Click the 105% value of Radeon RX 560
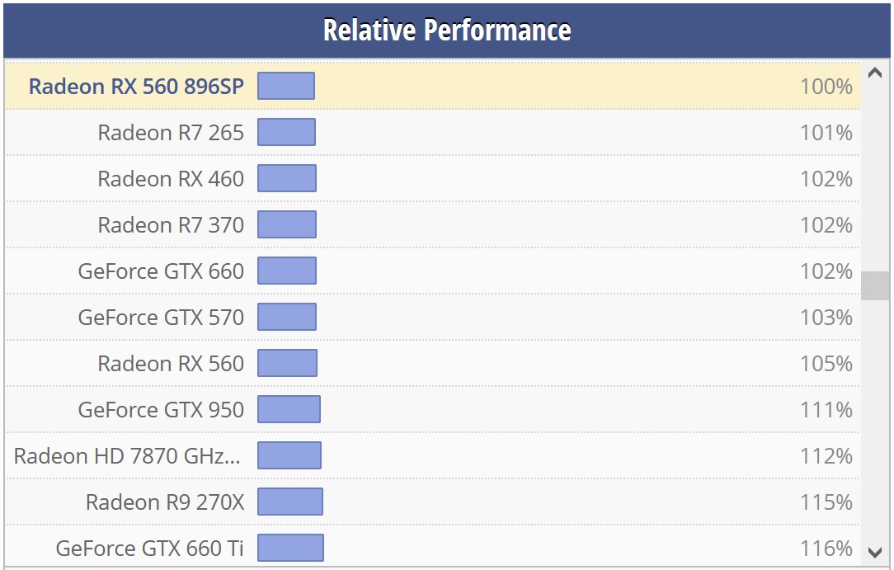 coord(826,363)
